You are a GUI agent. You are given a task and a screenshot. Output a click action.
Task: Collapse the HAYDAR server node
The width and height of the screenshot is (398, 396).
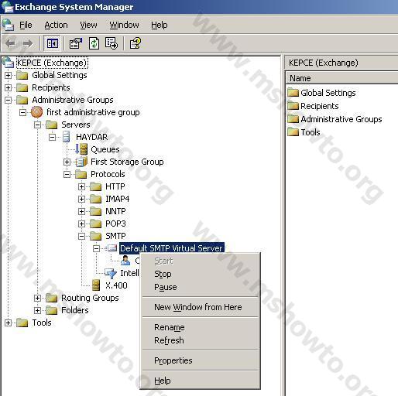point(52,137)
